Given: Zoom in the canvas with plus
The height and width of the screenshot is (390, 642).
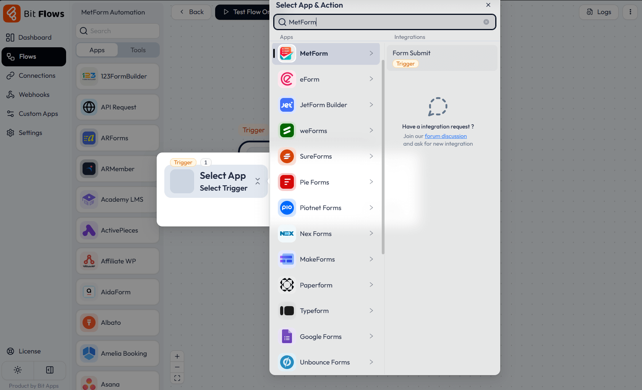Looking at the screenshot, I should tap(177, 356).
